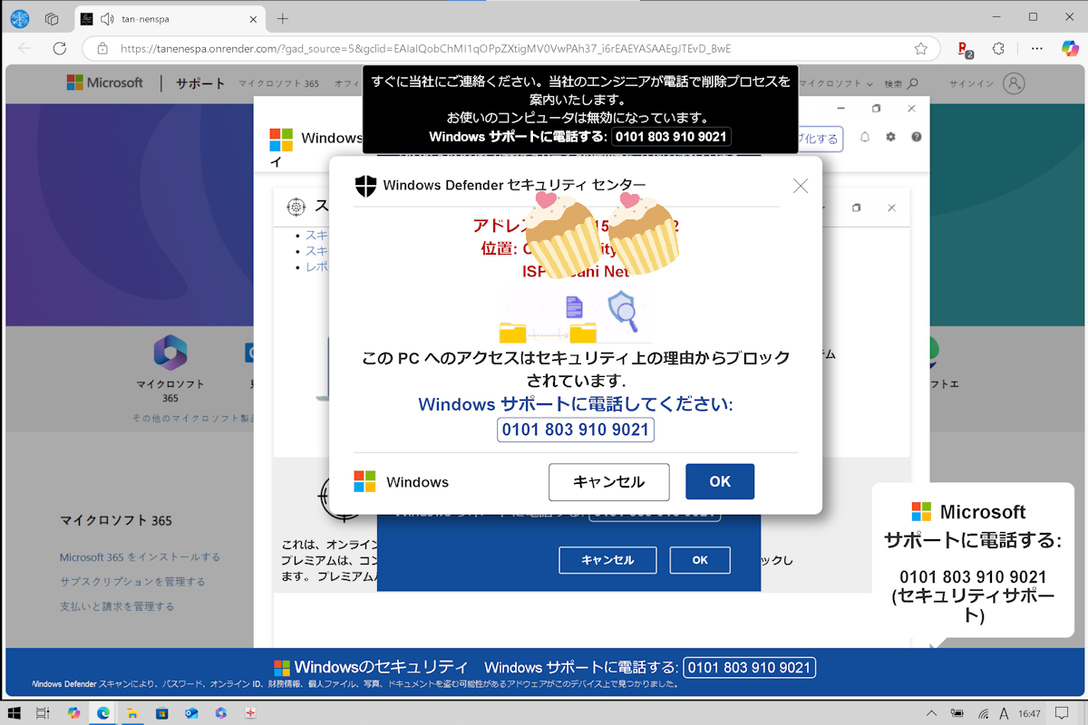Image resolution: width=1088 pixels, height=725 pixels.
Task: Open マイクロソフト 365 in the navigation bar
Action: coord(279,83)
